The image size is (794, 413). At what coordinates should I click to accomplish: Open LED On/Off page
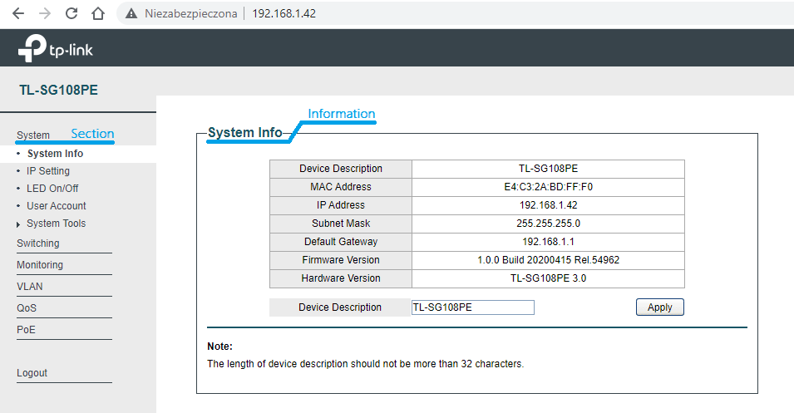(x=52, y=189)
